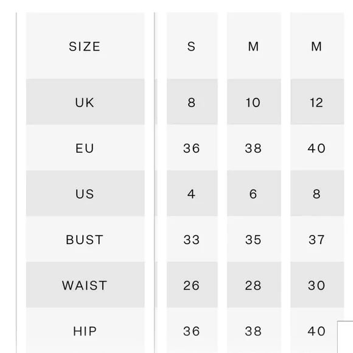Select waist measurement 28 cell
353x353 pixels.
tap(254, 285)
